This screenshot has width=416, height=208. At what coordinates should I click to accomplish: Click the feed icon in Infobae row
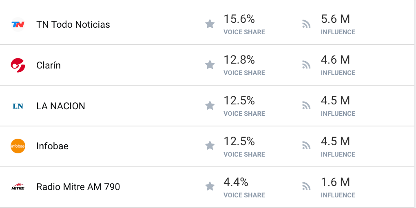click(306, 145)
